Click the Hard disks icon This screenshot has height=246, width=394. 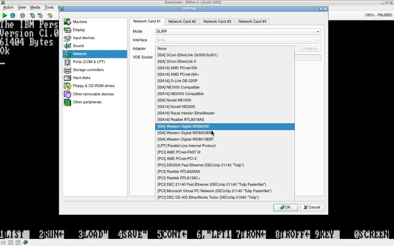pos(67,78)
